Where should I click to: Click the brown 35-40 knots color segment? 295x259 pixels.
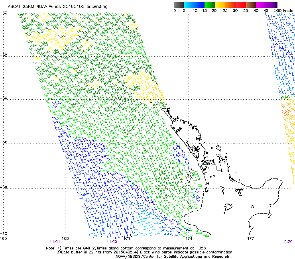[x=251, y=5]
